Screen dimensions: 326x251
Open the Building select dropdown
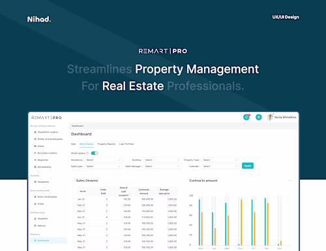[162, 160]
